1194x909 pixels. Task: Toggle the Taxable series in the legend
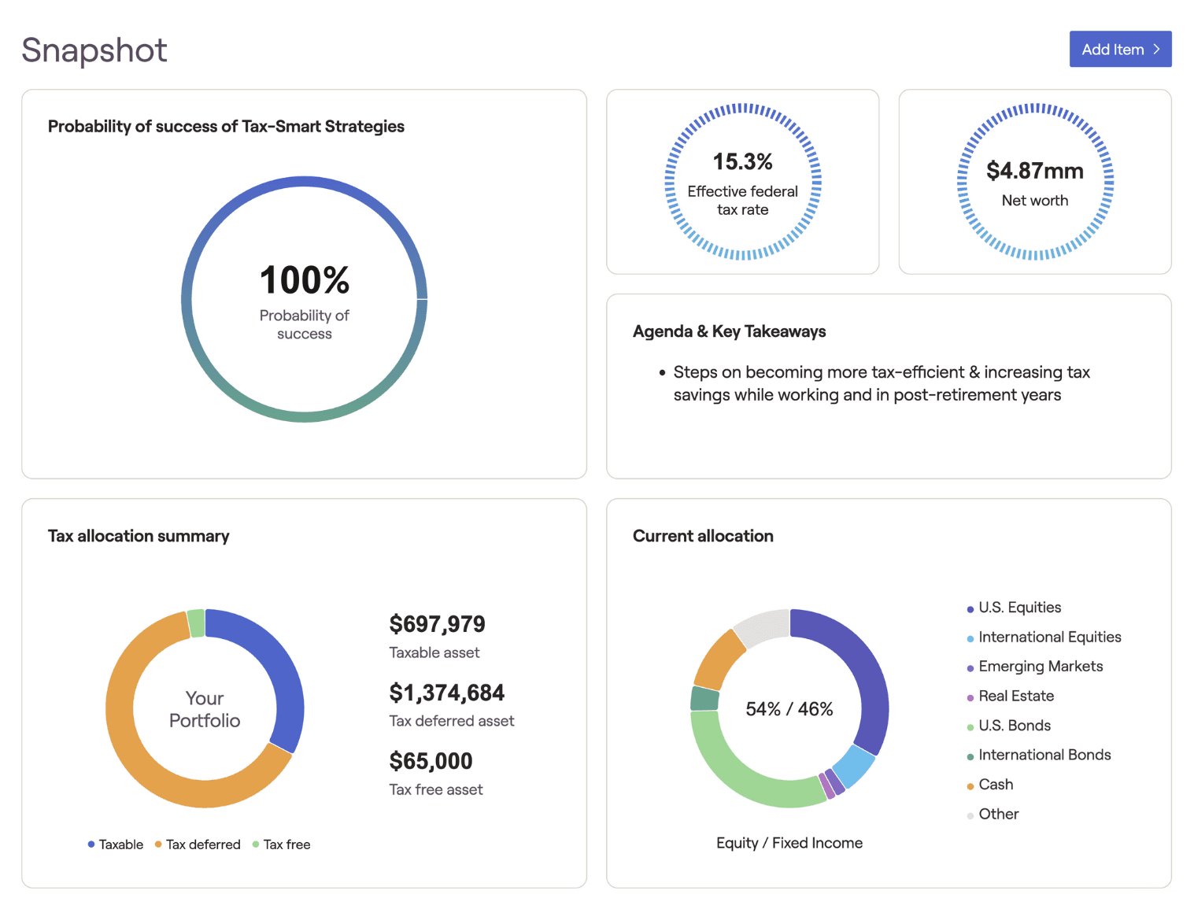click(91, 844)
